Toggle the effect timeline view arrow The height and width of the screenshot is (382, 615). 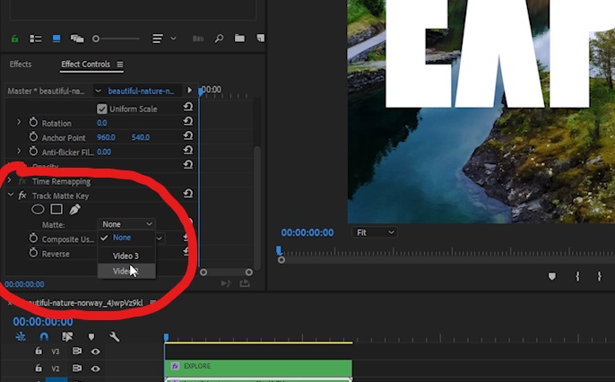tap(189, 91)
